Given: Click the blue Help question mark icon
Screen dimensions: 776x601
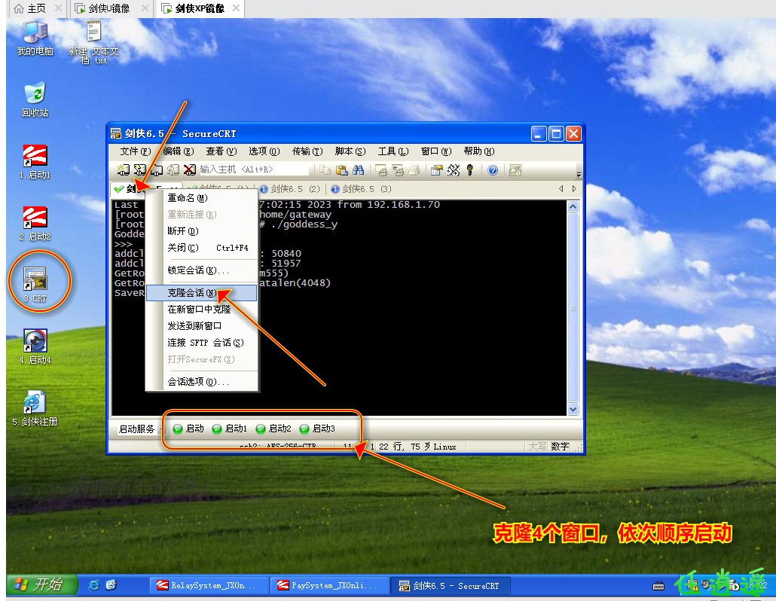Looking at the screenshot, I should (x=493, y=170).
